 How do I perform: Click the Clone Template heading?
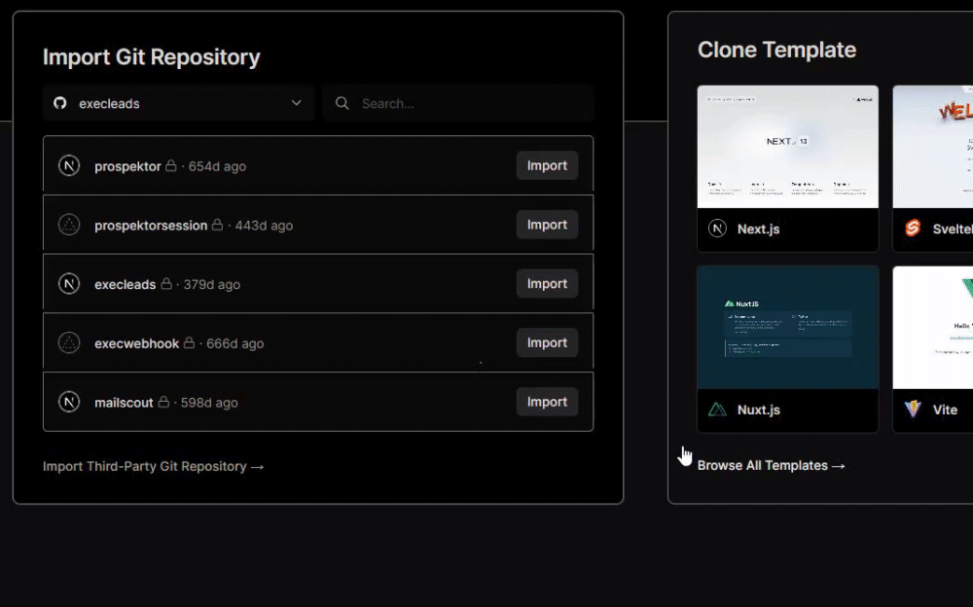click(776, 50)
